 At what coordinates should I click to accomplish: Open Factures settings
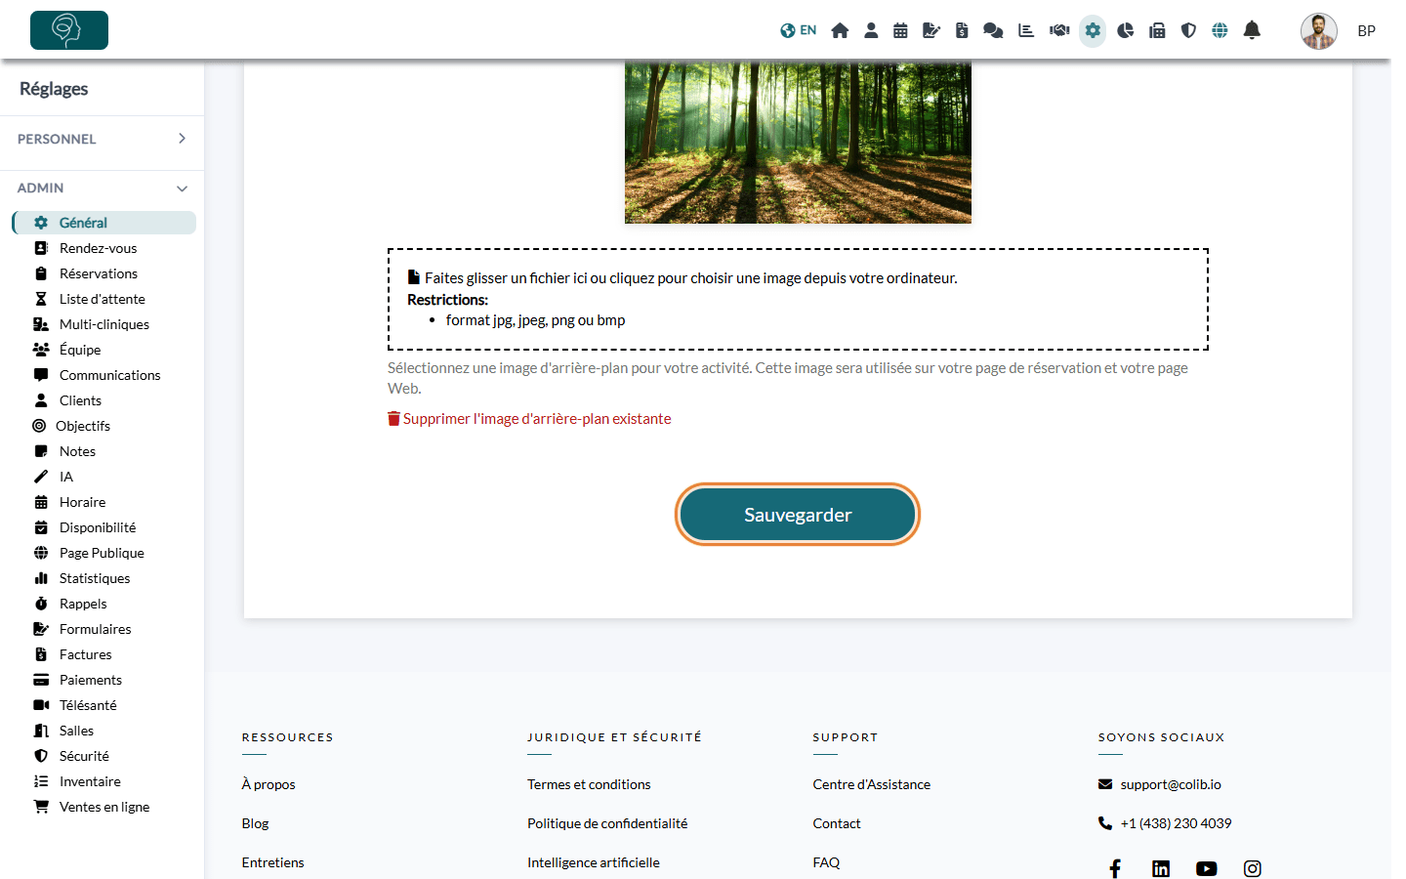[85, 654]
